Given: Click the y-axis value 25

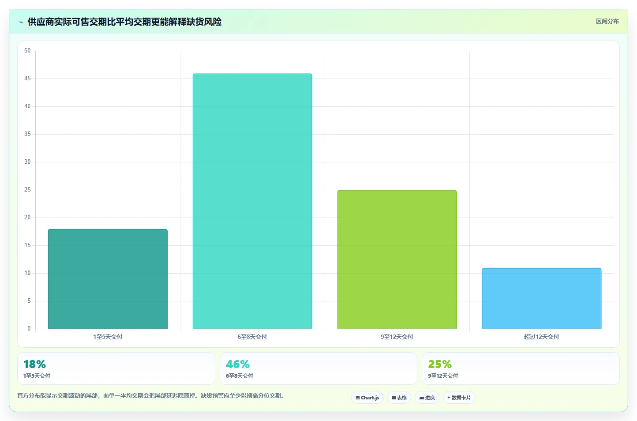Looking at the screenshot, I should (x=27, y=190).
